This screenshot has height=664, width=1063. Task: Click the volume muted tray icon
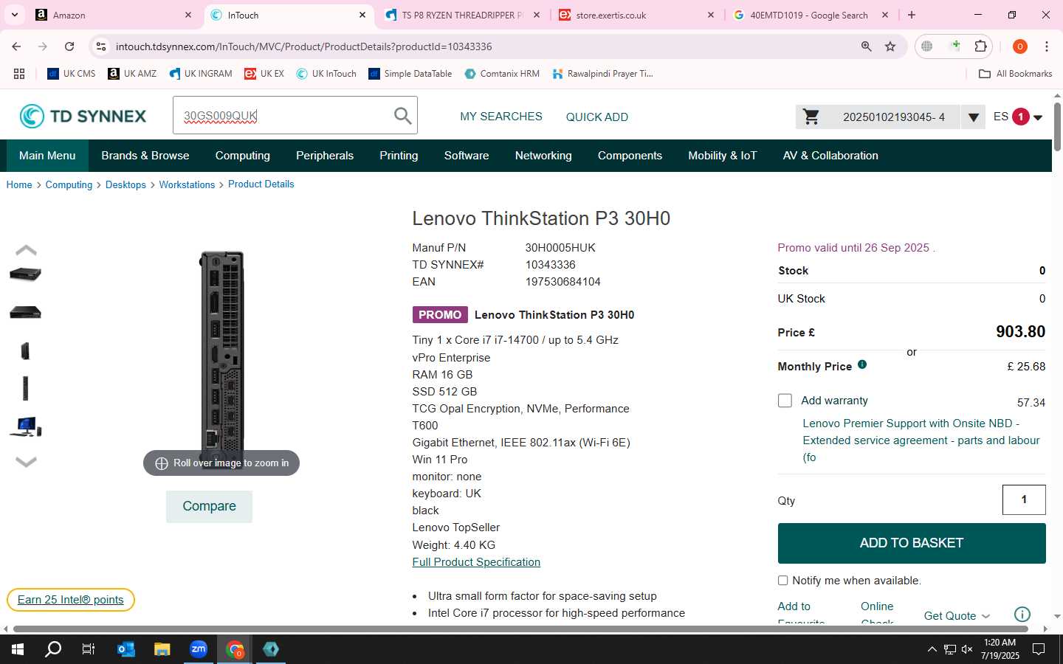pos(967,649)
